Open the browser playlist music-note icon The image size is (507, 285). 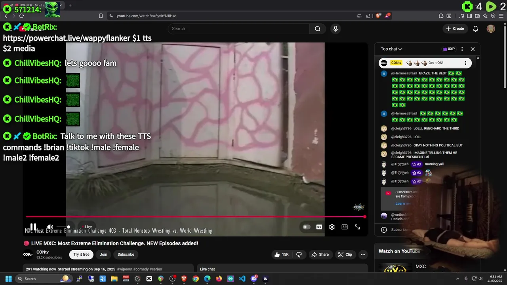(x=462, y=16)
